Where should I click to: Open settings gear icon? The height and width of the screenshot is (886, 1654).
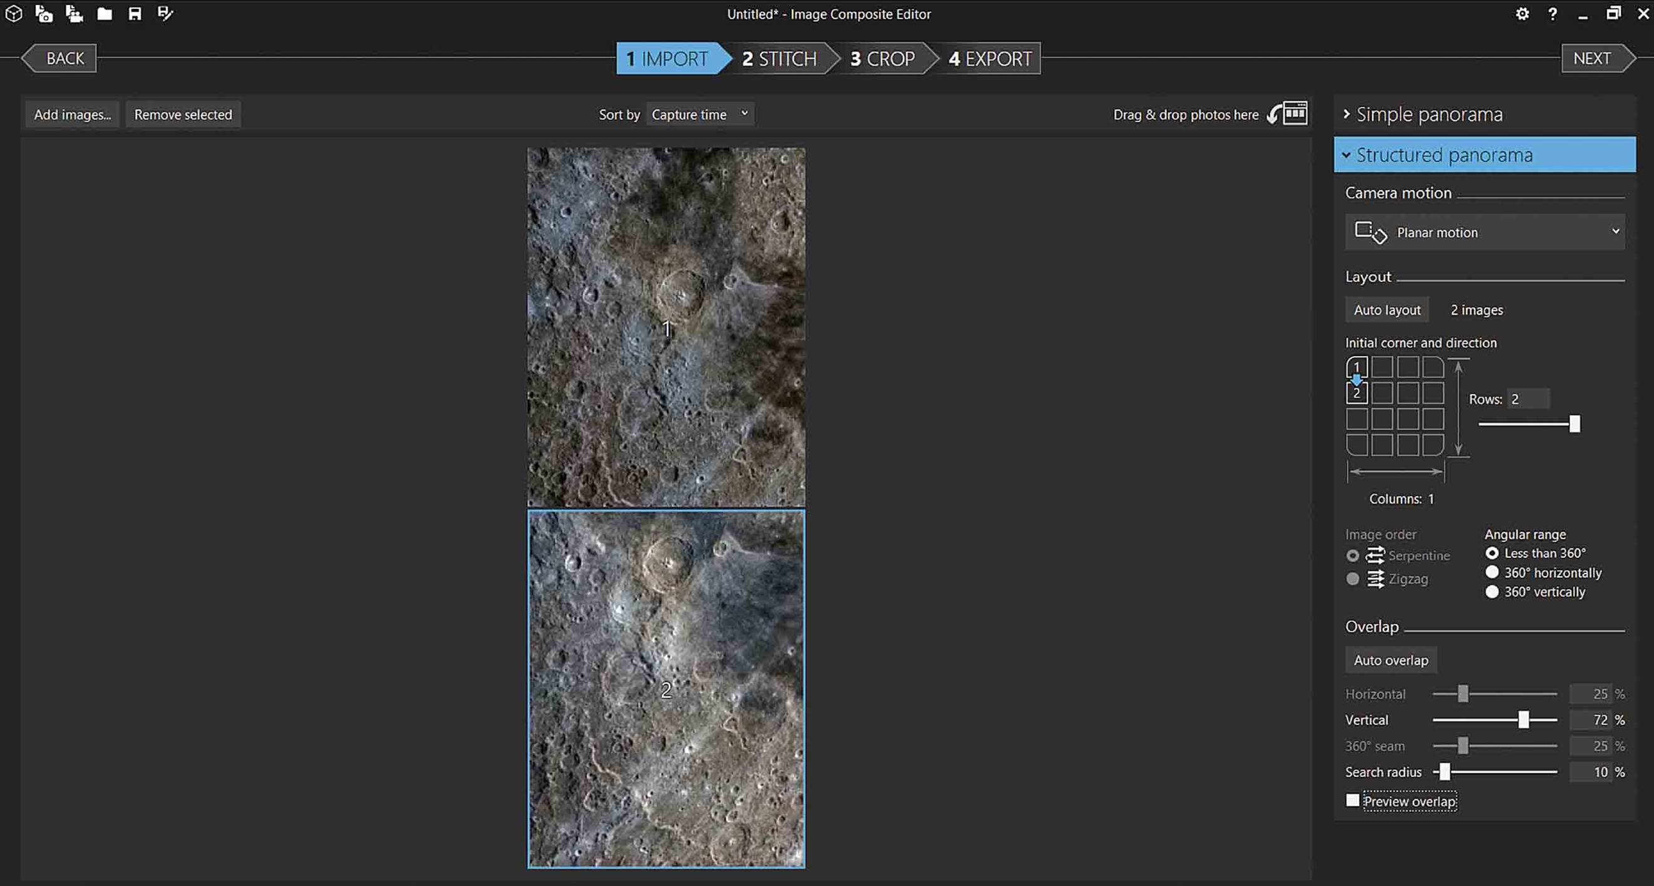tap(1522, 14)
